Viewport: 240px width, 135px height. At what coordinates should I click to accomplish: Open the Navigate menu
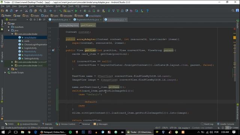[x=23, y=6]
